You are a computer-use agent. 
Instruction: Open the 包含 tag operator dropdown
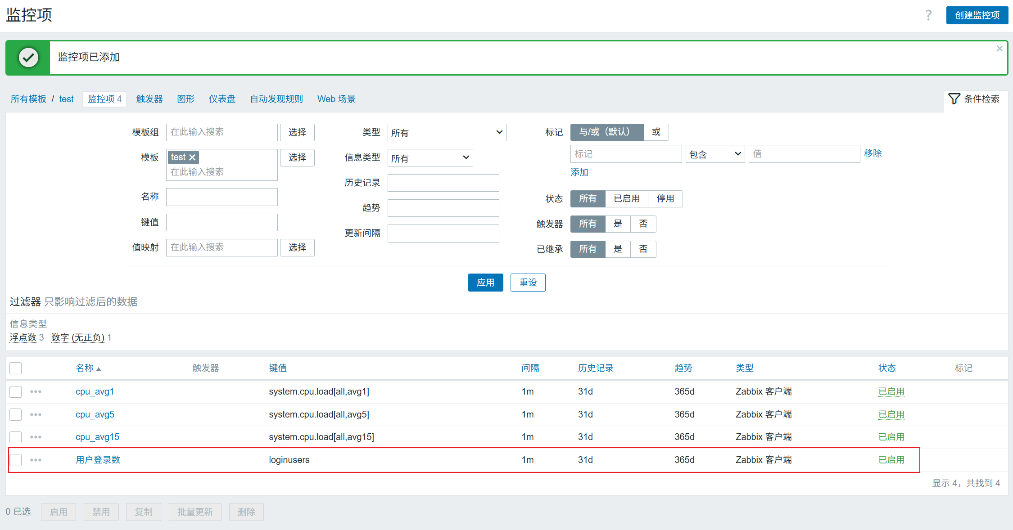715,154
